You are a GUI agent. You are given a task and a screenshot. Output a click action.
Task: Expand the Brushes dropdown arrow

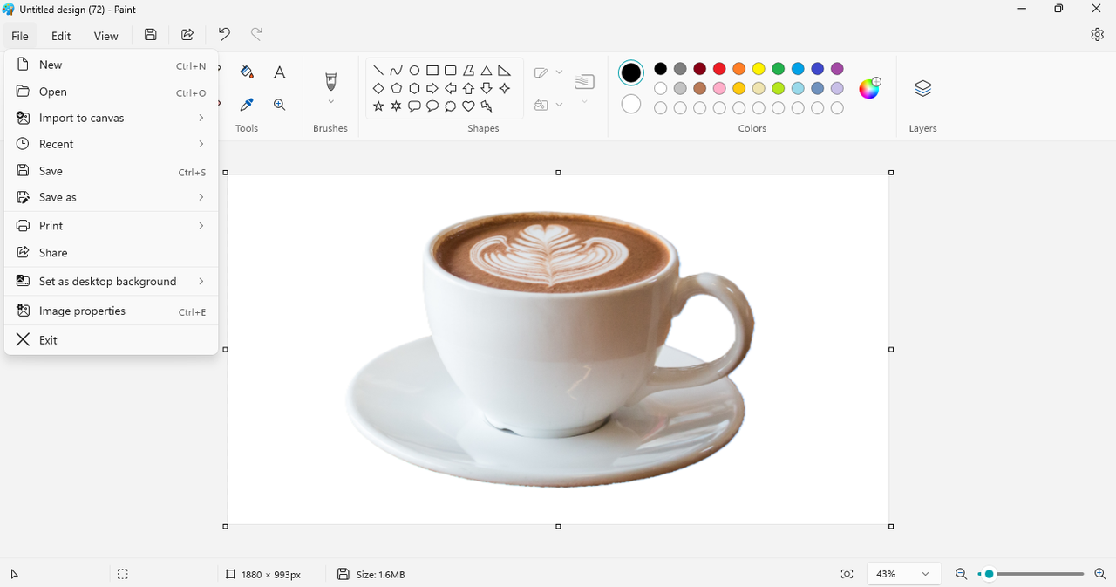click(x=330, y=102)
